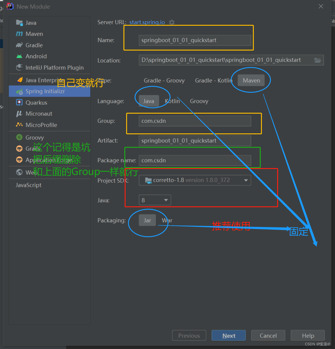335x349 pixels.
Task: Click the Next button
Action: [229, 336]
